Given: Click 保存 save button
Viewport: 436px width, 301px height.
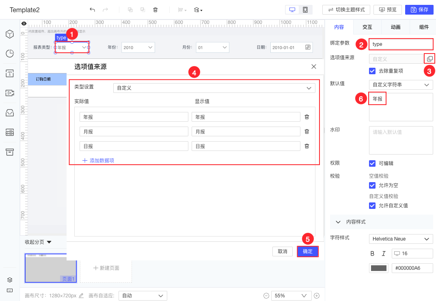Looking at the screenshot, I should point(419,10).
